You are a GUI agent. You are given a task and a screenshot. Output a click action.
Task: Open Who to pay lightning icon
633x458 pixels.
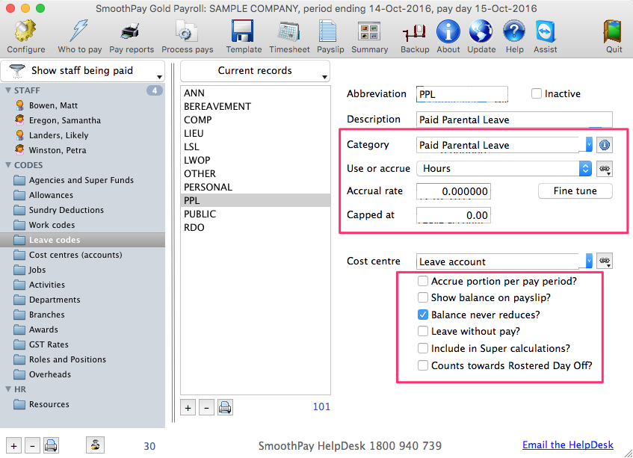79,37
